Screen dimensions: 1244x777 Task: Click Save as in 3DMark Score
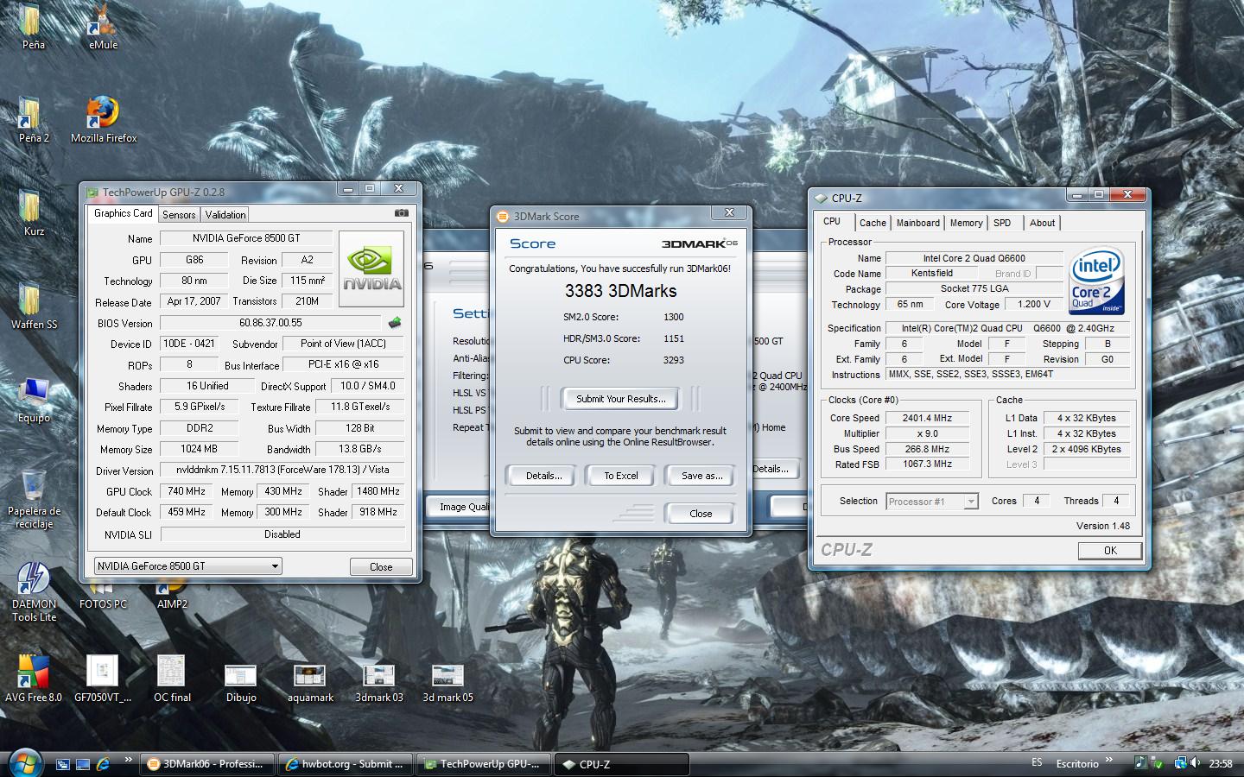[x=701, y=476]
